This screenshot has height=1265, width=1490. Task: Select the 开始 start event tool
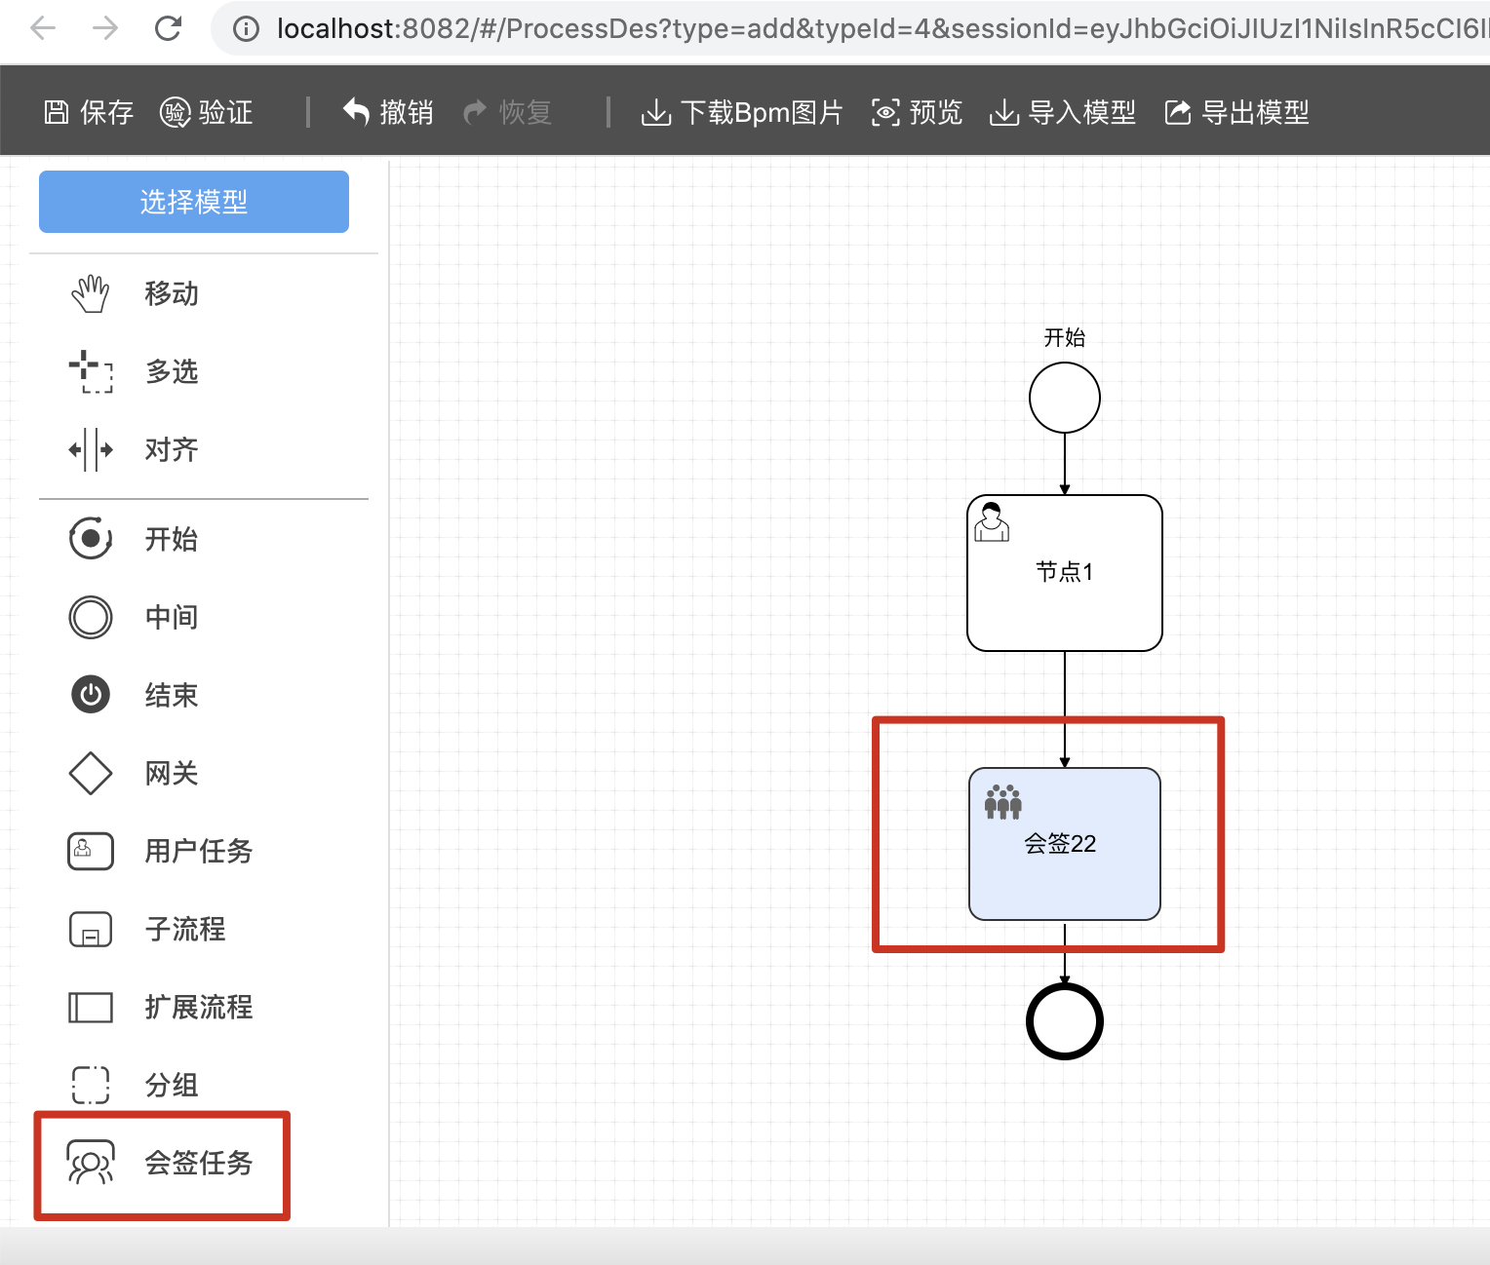(x=173, y=539)
